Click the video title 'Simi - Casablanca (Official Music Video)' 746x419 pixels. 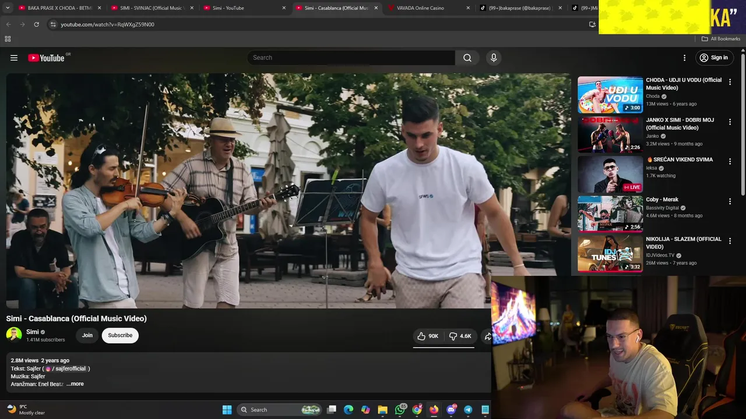pyautogui.click(x=76, y=318)
